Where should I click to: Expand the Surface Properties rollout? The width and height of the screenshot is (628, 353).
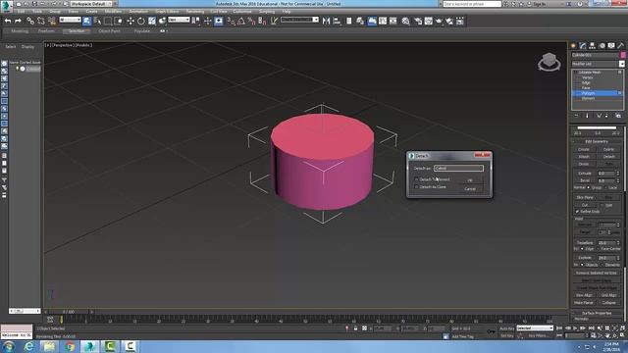coord(597,313)
